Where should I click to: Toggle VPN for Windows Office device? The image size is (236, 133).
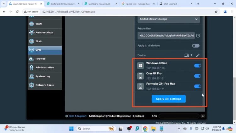[198, 66]
